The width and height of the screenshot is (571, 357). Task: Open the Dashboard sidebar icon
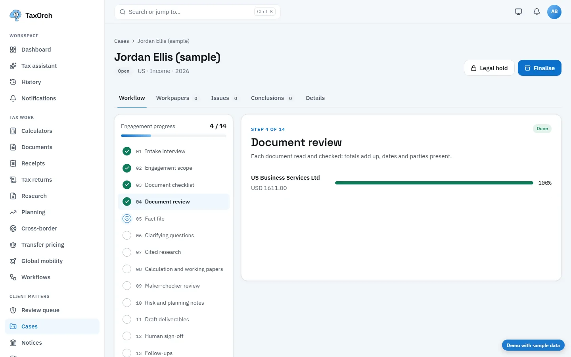[x=13, y=50]
